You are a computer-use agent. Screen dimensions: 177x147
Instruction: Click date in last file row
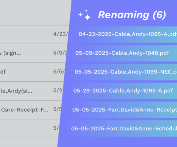(x=56, y=128)
